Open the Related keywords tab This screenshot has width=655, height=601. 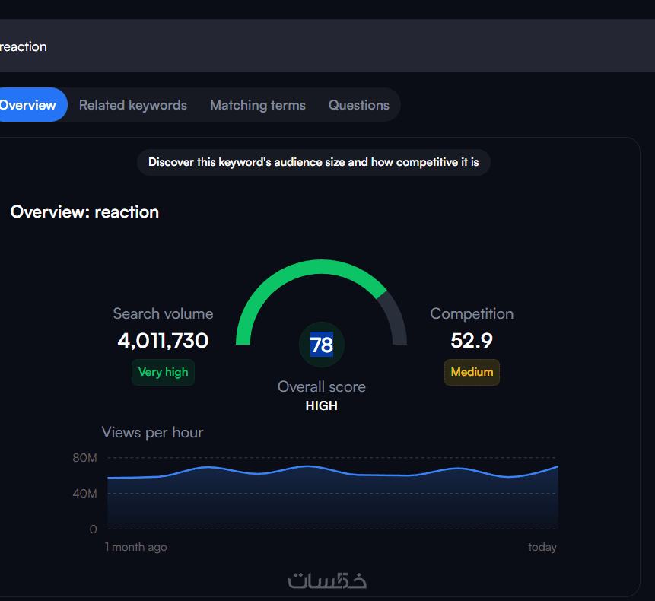coord(133,105)
